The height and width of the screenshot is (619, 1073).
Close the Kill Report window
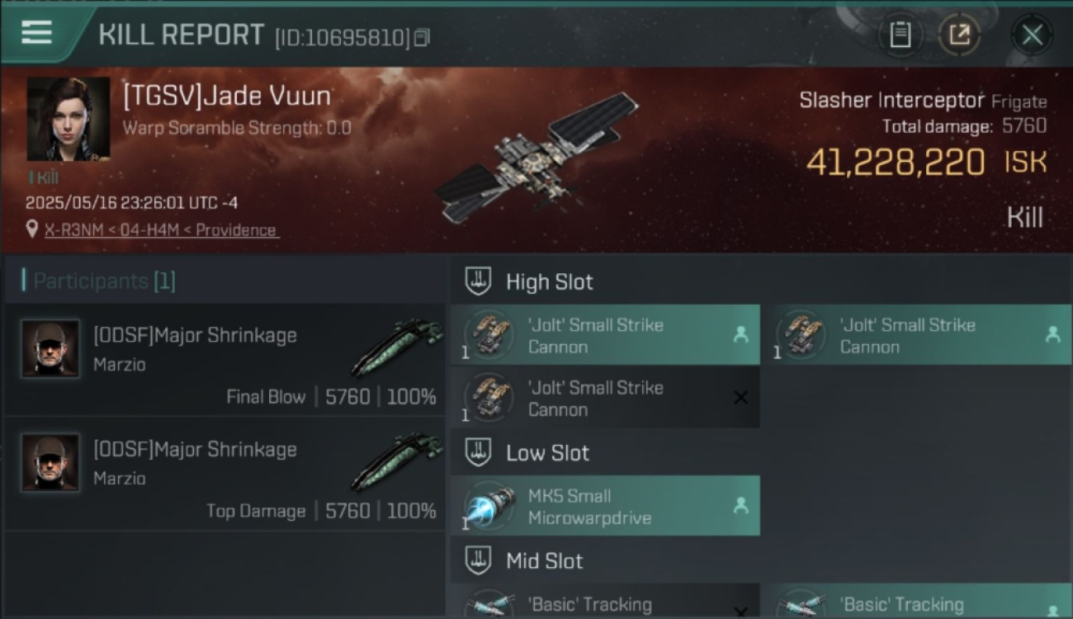coord(1032,35)
